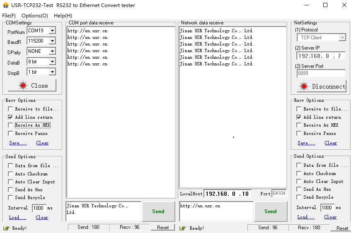The image size is (351, 233).
Task: Toggle network Receive to file checkbox
Action: click(x=299, y=109)
